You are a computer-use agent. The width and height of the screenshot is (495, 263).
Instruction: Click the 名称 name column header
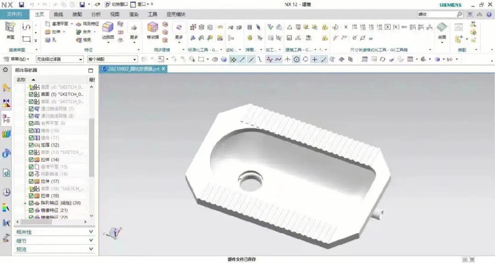coord(21,80)
